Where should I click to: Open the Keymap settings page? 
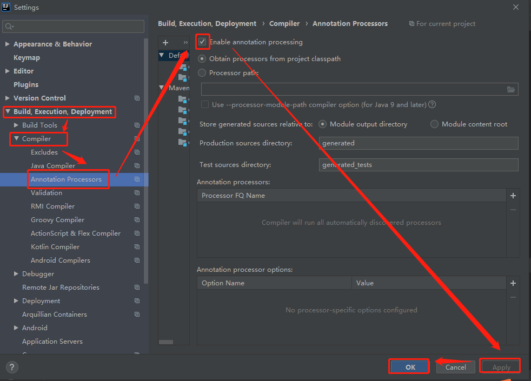tap(26, 57)
